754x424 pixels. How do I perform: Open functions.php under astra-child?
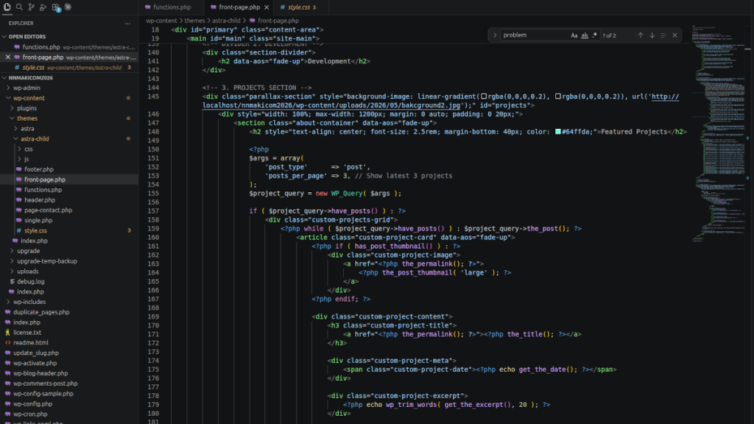coord(43,190)
